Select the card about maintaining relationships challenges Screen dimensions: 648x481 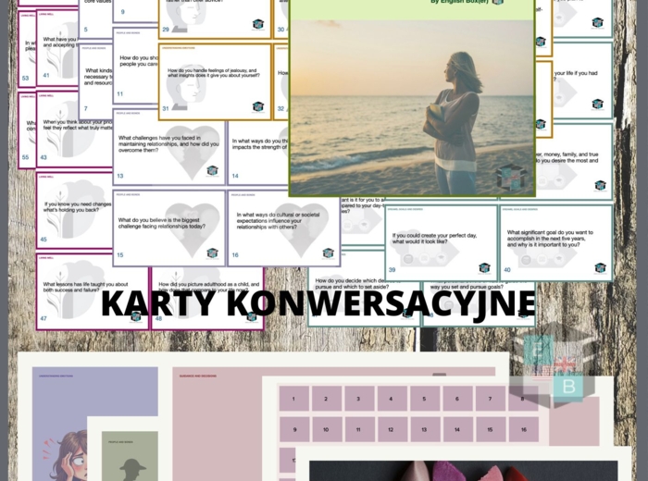(x=169, y=147)
